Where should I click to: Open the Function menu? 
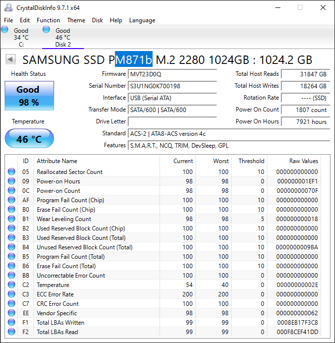pos(48,20)
